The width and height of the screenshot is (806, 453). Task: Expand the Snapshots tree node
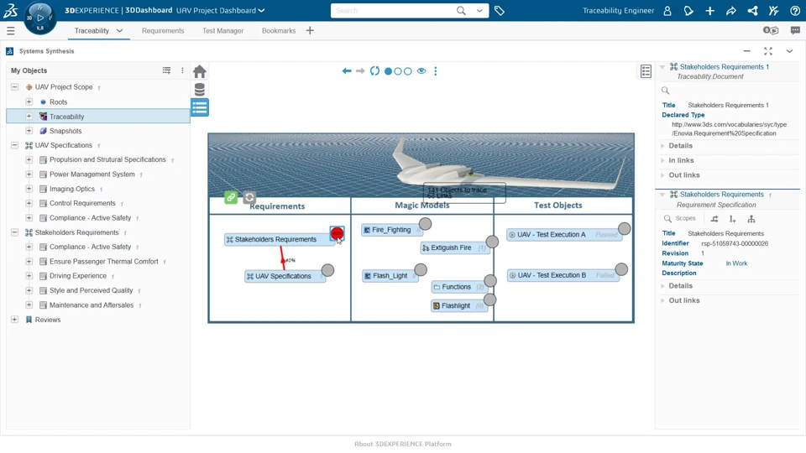click(29, 131)
